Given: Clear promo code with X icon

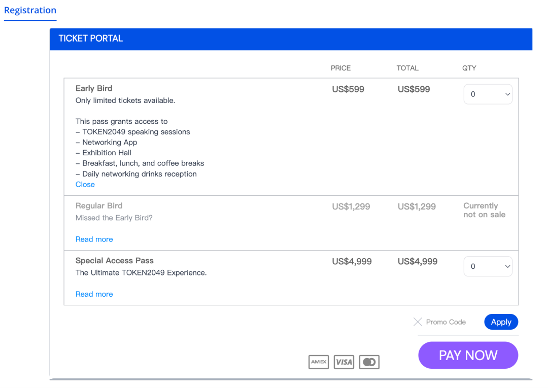Looking at the screenshot, I should (418, 322).
